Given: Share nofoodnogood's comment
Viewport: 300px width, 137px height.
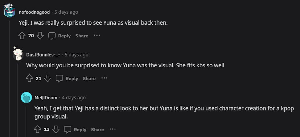Looking at the screenshot, I should [82, 36].
